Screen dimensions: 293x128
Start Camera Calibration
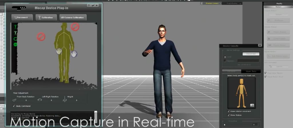click(73, 18)
